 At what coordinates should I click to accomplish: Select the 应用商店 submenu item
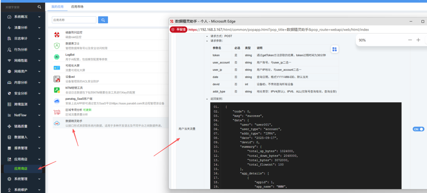pos(23,169)
